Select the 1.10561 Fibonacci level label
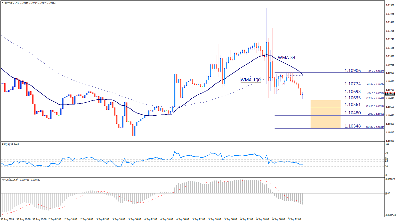The image size is (396, 222). click(353, 104)
